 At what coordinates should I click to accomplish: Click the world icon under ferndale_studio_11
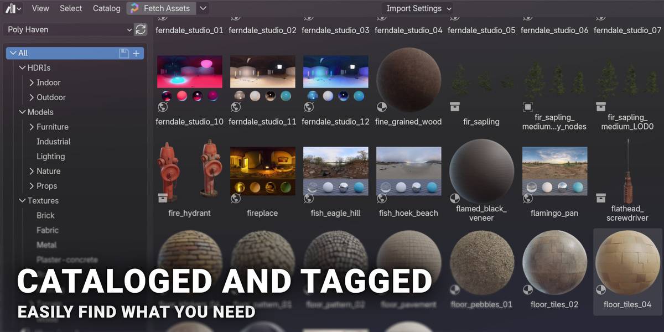coord(236,107)
